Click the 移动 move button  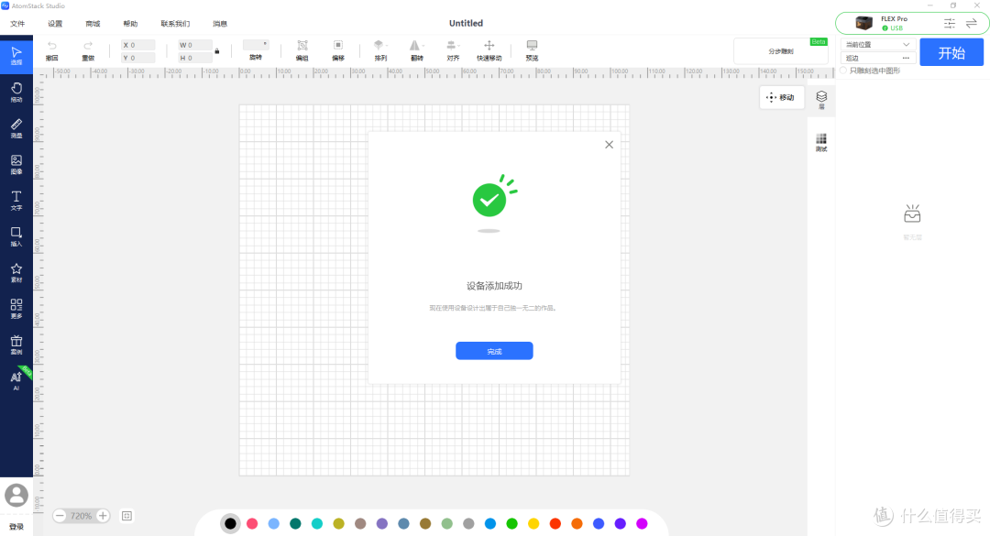point(782,97)
